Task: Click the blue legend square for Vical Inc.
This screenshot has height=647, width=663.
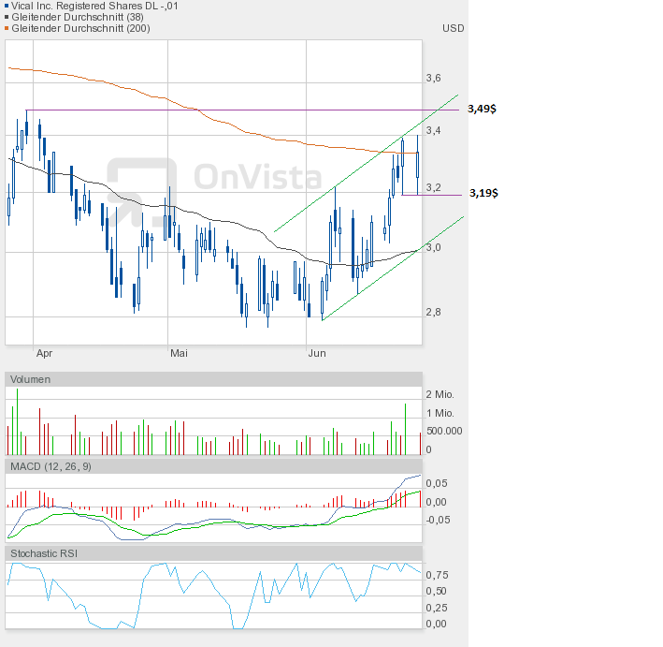Action: click(x=7, y=6)
